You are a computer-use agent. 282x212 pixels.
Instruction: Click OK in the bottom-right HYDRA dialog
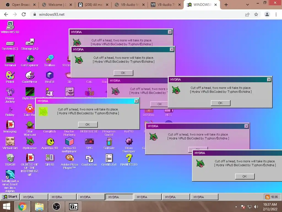245,176
